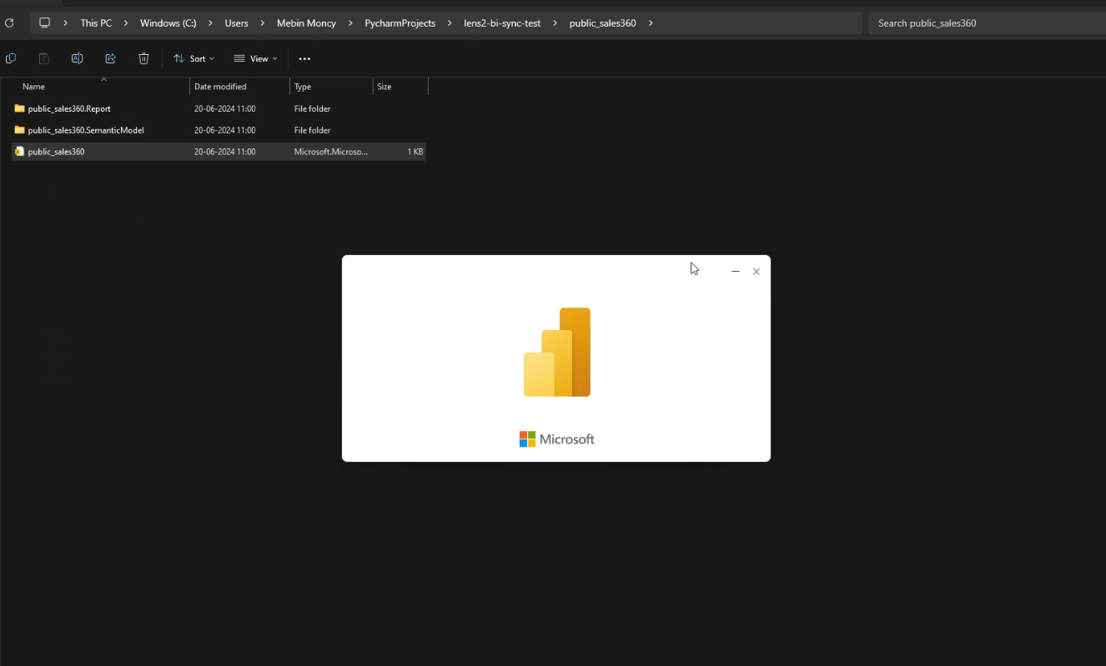Click the Copy icon in File Explorer toolbar
Image resolution: width=1106 pixels, height=666 pixels.
point(11,58)
